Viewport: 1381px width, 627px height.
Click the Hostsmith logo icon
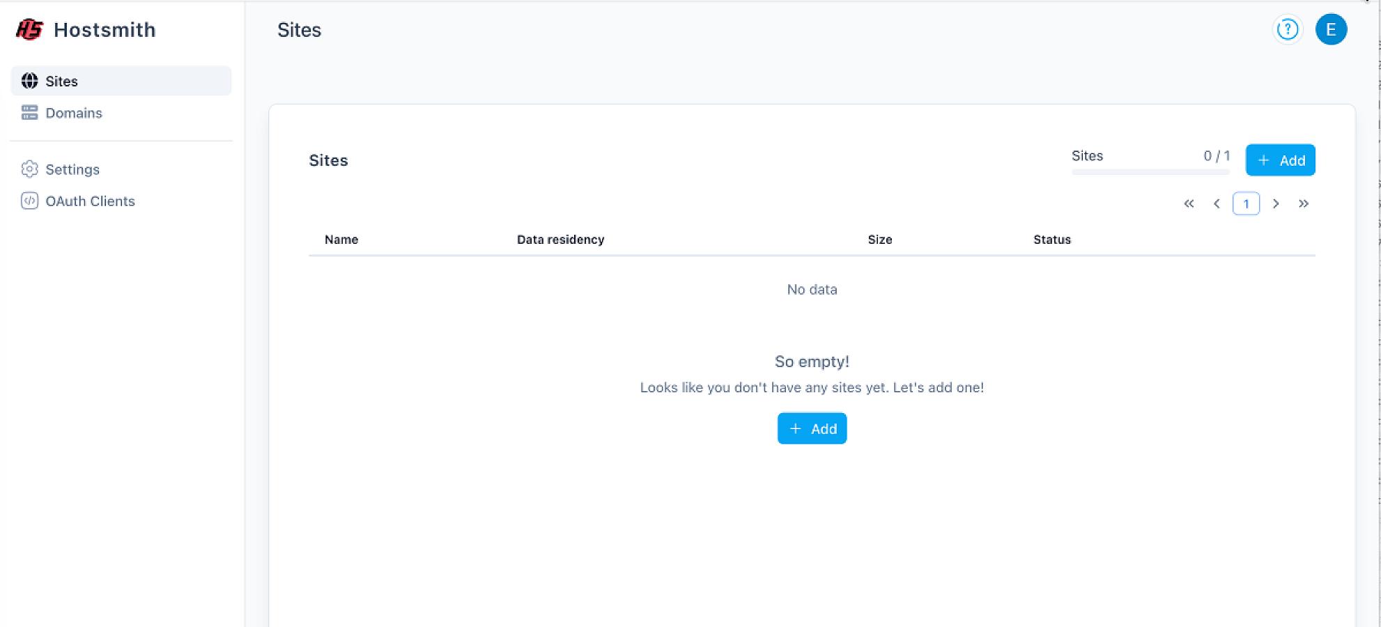point(30,29)
